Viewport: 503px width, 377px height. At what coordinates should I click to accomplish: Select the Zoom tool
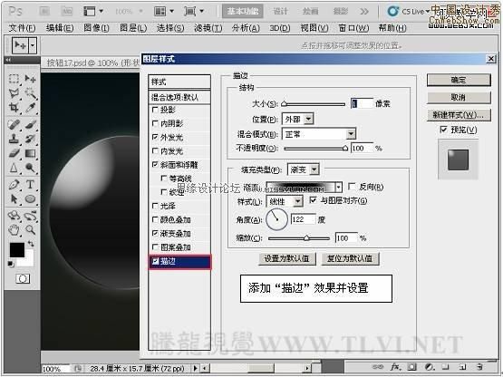[x=31, y=229]
